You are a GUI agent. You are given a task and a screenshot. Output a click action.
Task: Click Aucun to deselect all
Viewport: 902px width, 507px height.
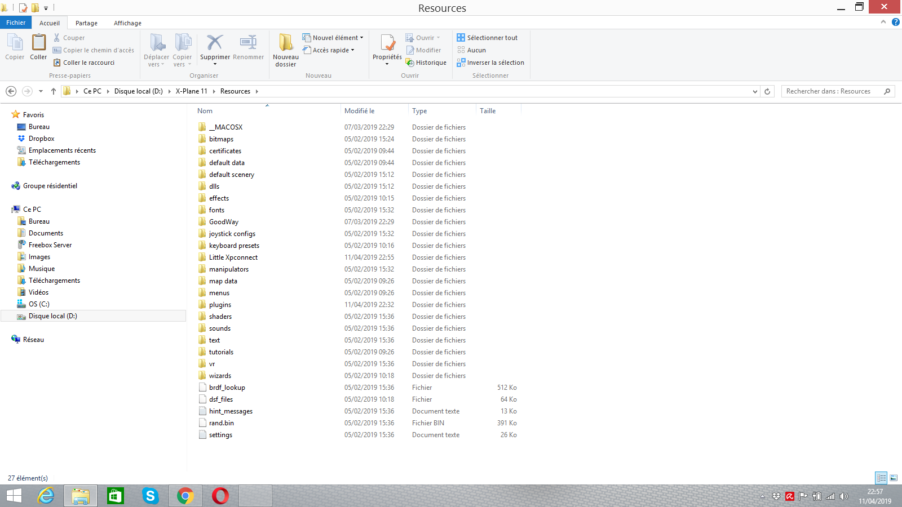[471, 50]
